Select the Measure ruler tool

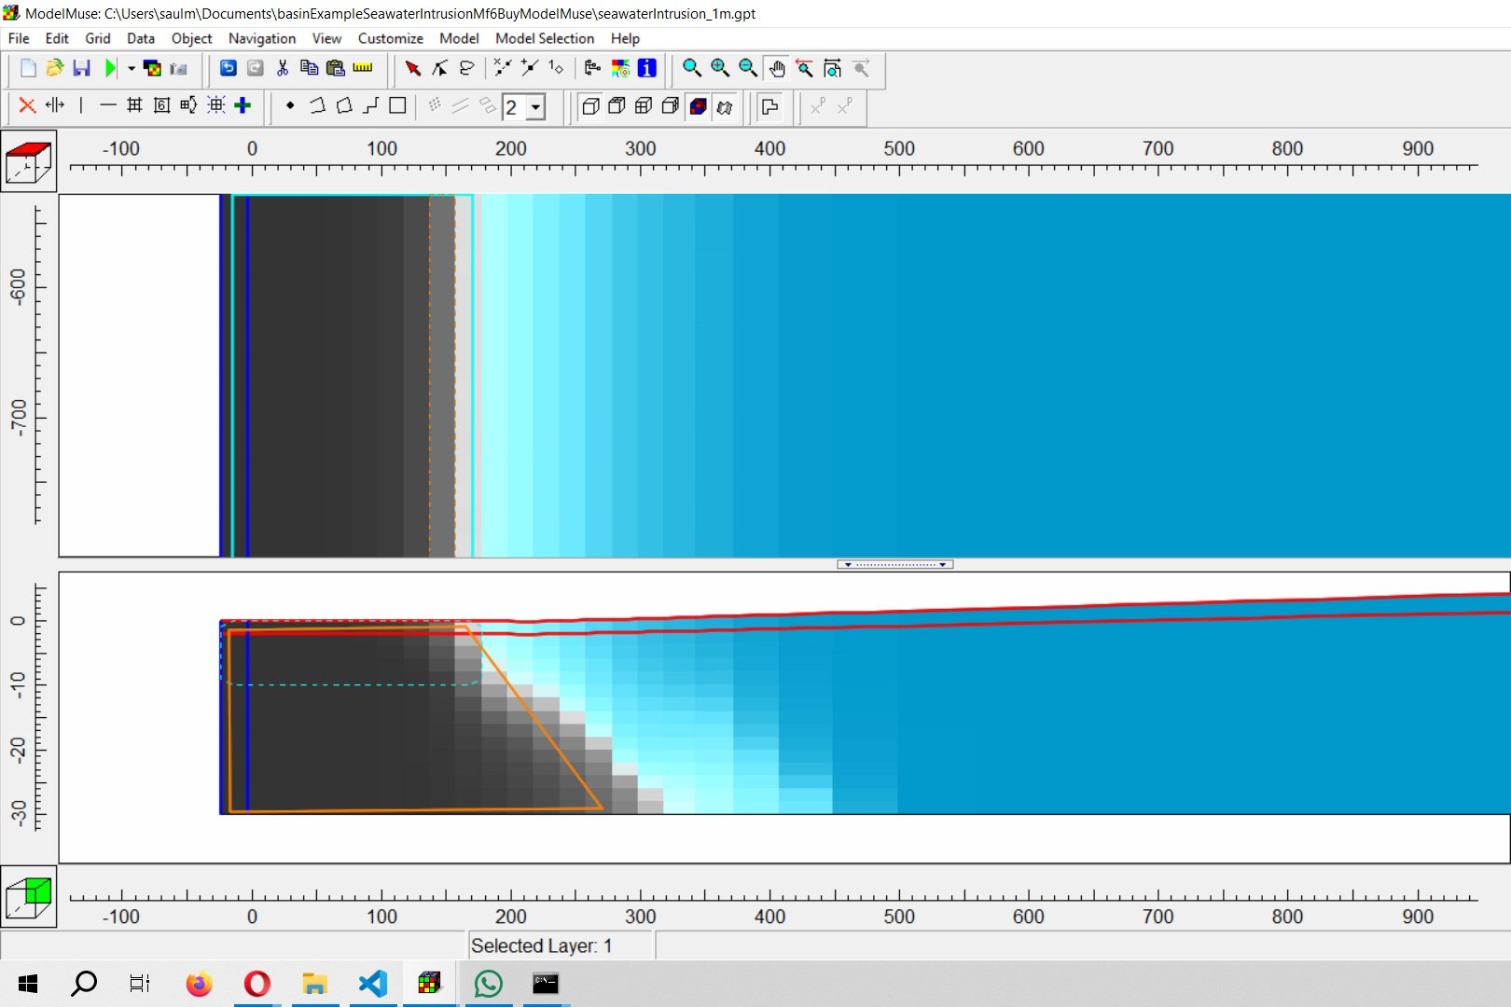pyautogui.click(x=363, y=68)
